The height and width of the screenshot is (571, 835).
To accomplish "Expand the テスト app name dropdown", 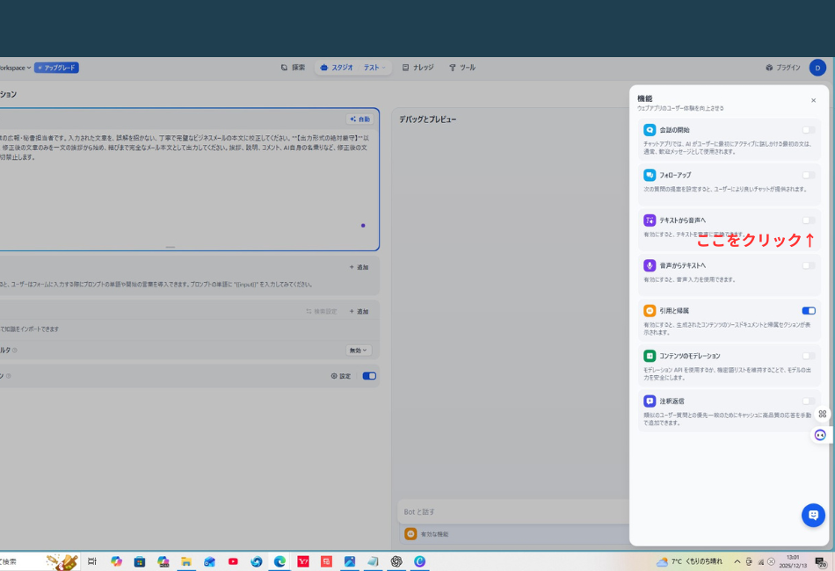I will (374, 68).
